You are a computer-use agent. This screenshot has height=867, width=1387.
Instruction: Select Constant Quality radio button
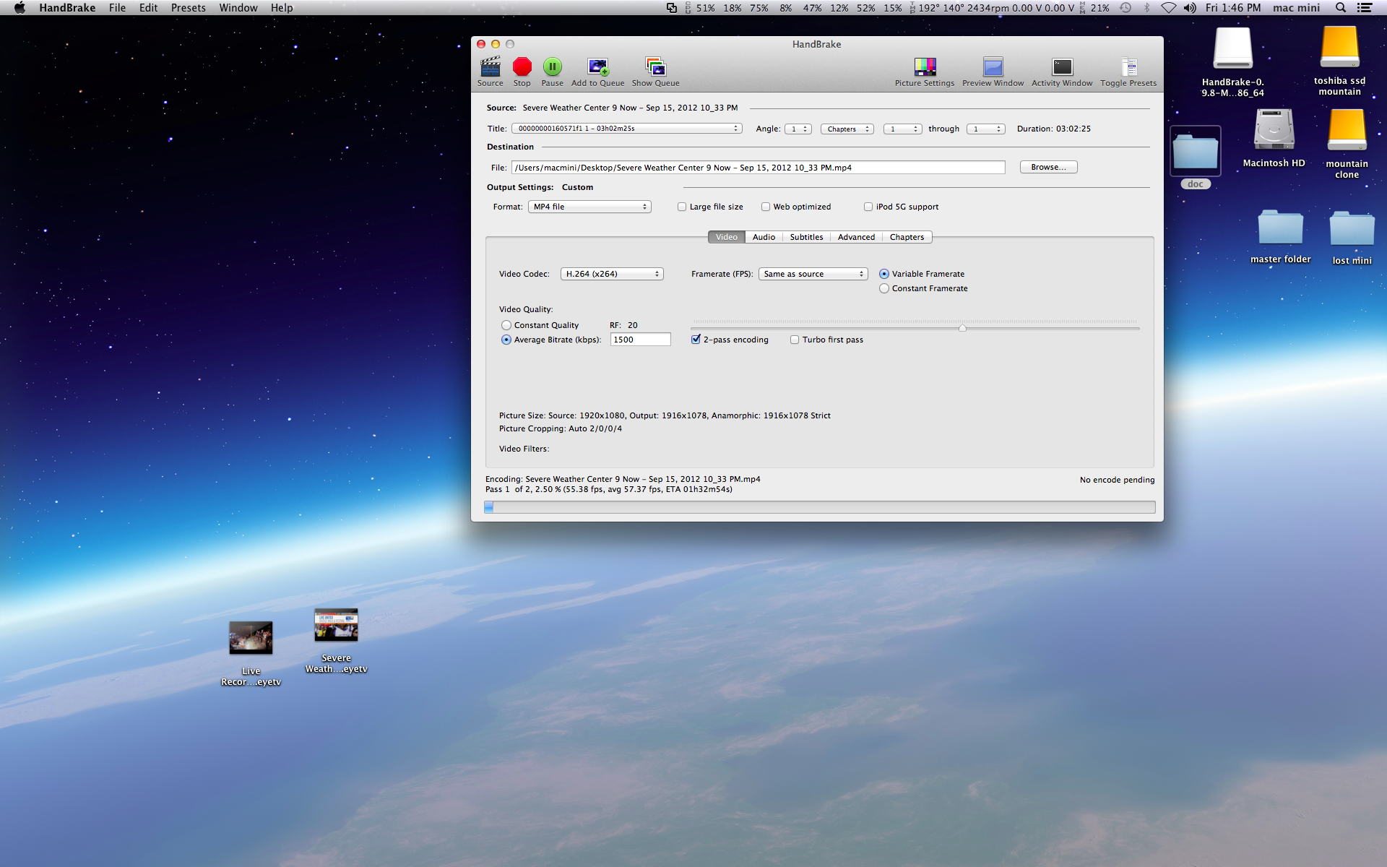[506, 325]
